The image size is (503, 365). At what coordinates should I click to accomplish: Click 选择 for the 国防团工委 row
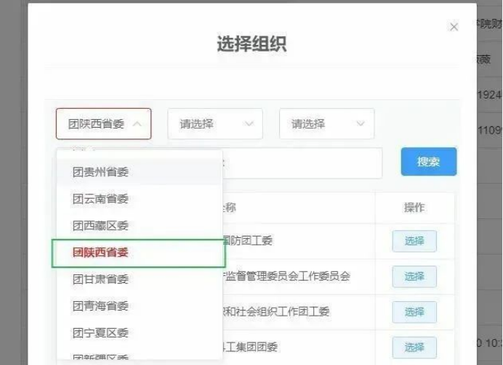click(x=414, y=241)
